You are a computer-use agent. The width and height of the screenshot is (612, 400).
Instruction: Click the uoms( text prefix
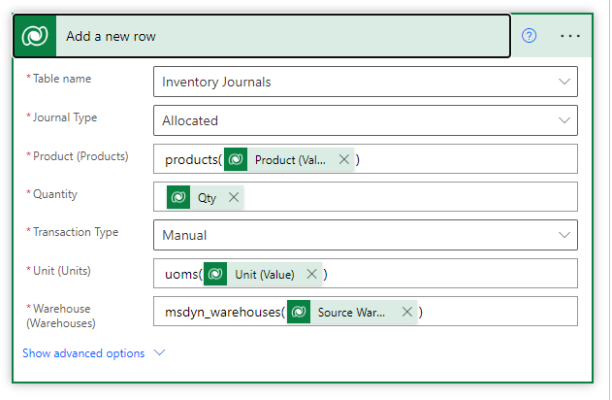(x=183, y=274)
